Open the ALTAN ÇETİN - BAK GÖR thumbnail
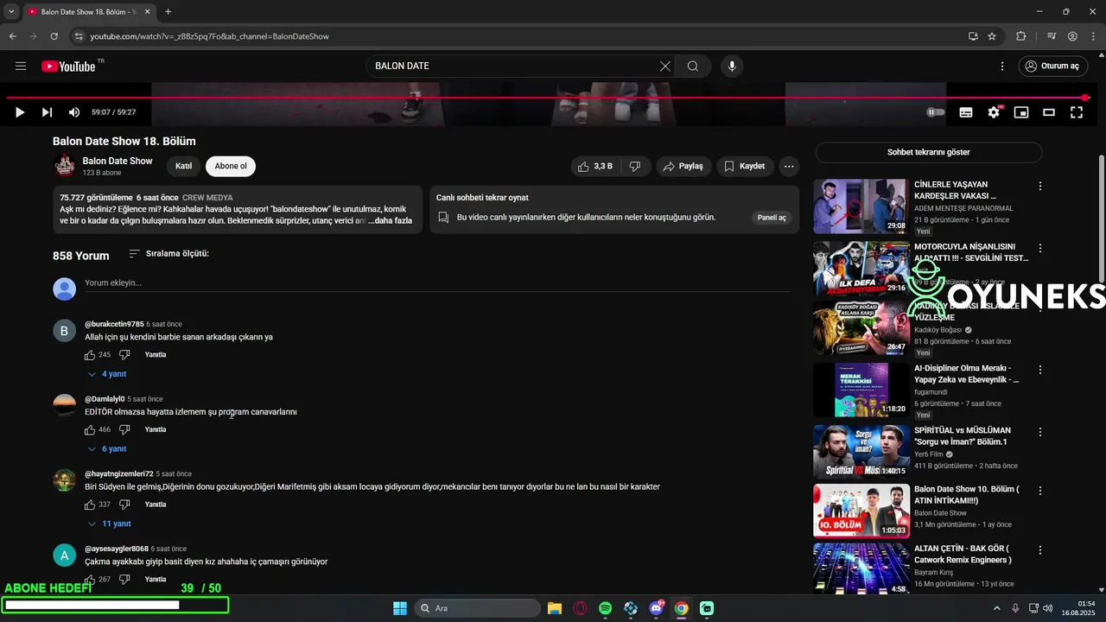This screenshot has height=622, width=1106. coord(861,568)
